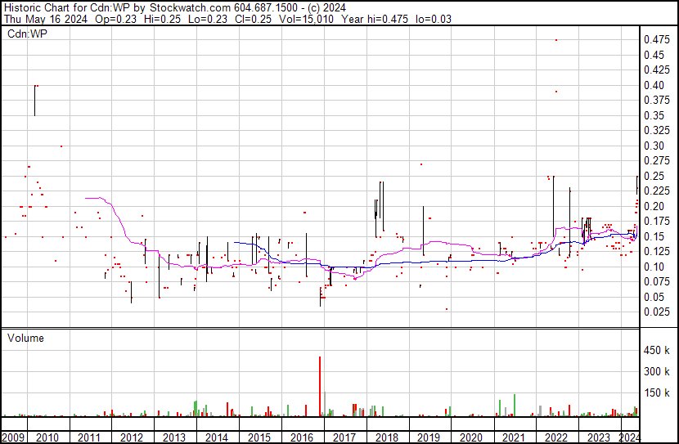
Task: Click the 'lo=0.03' year low text
Action: coord(434,20)
